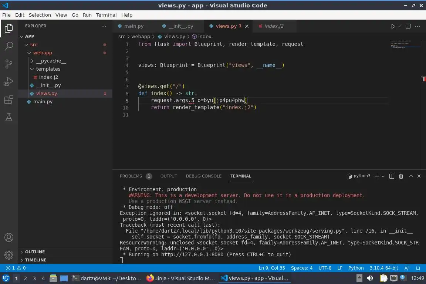
Task: Switch to the main.py editor tab
Action: [x=133, y=26]
